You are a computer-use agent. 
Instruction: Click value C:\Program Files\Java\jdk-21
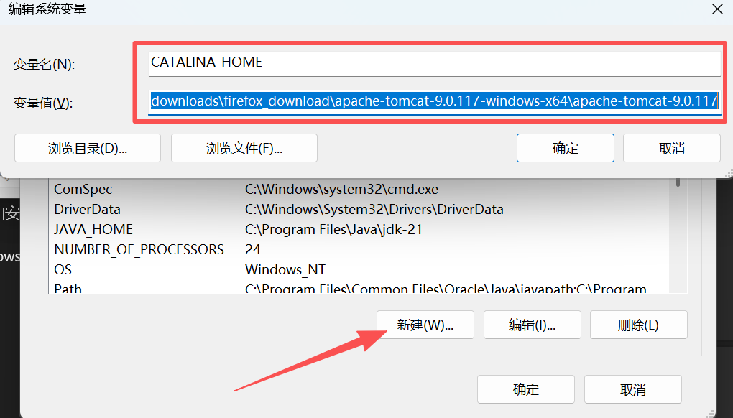(x=333, y=229)
